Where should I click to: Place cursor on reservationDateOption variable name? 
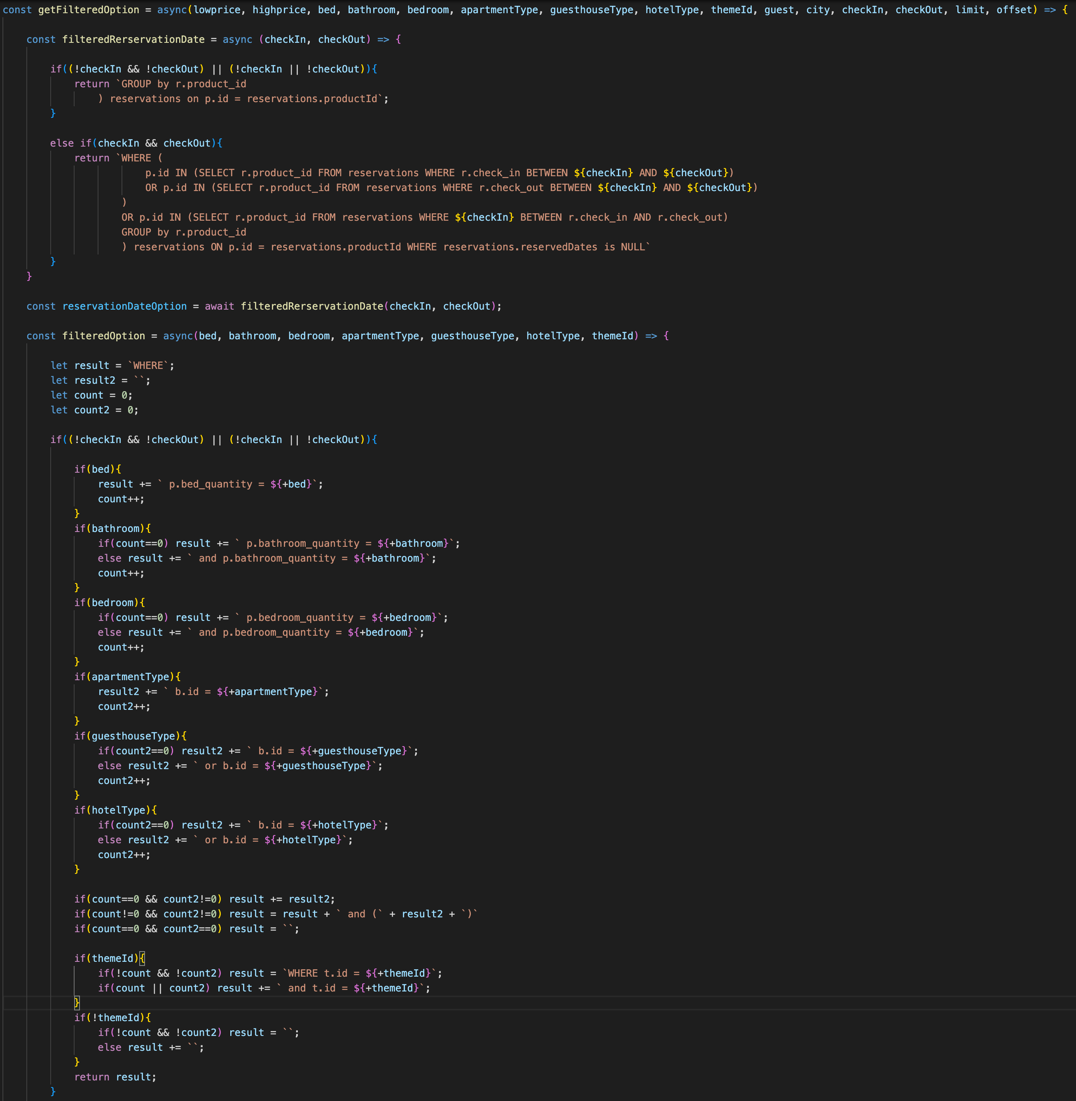pos(124,306)
